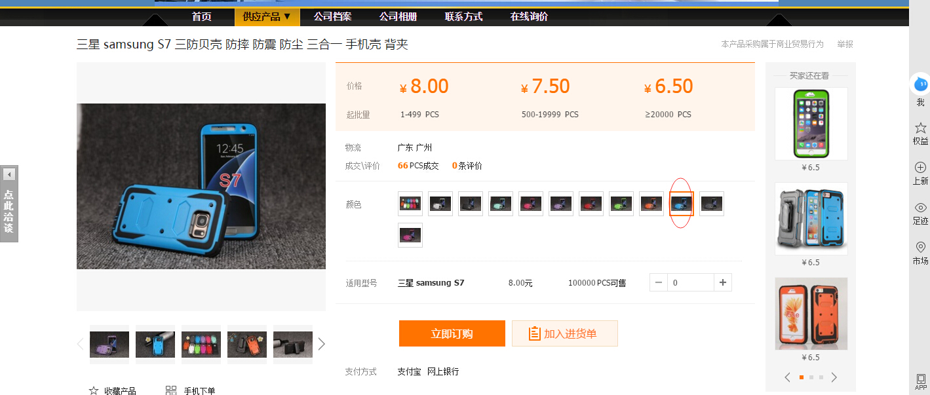Collapse the 点此洽谈 side tab arrow

tap(9, 174)
